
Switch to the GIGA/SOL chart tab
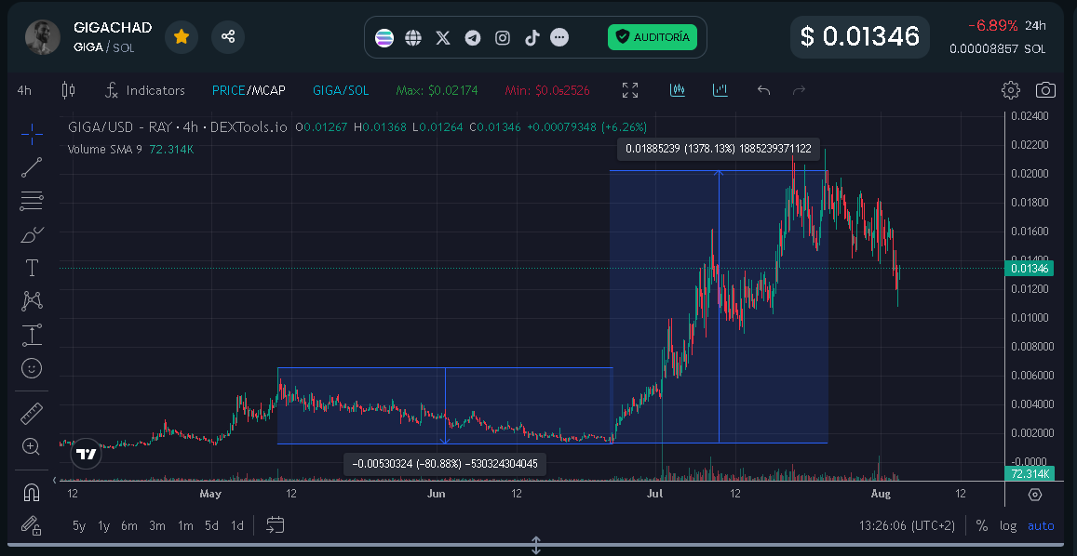pyautogui.click(x=341, y=90)
